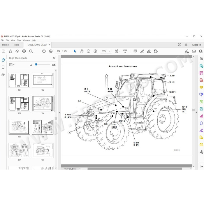
Task: Select page 187 thumbnail
Action: pyautogui.click(x=19, y=150)
